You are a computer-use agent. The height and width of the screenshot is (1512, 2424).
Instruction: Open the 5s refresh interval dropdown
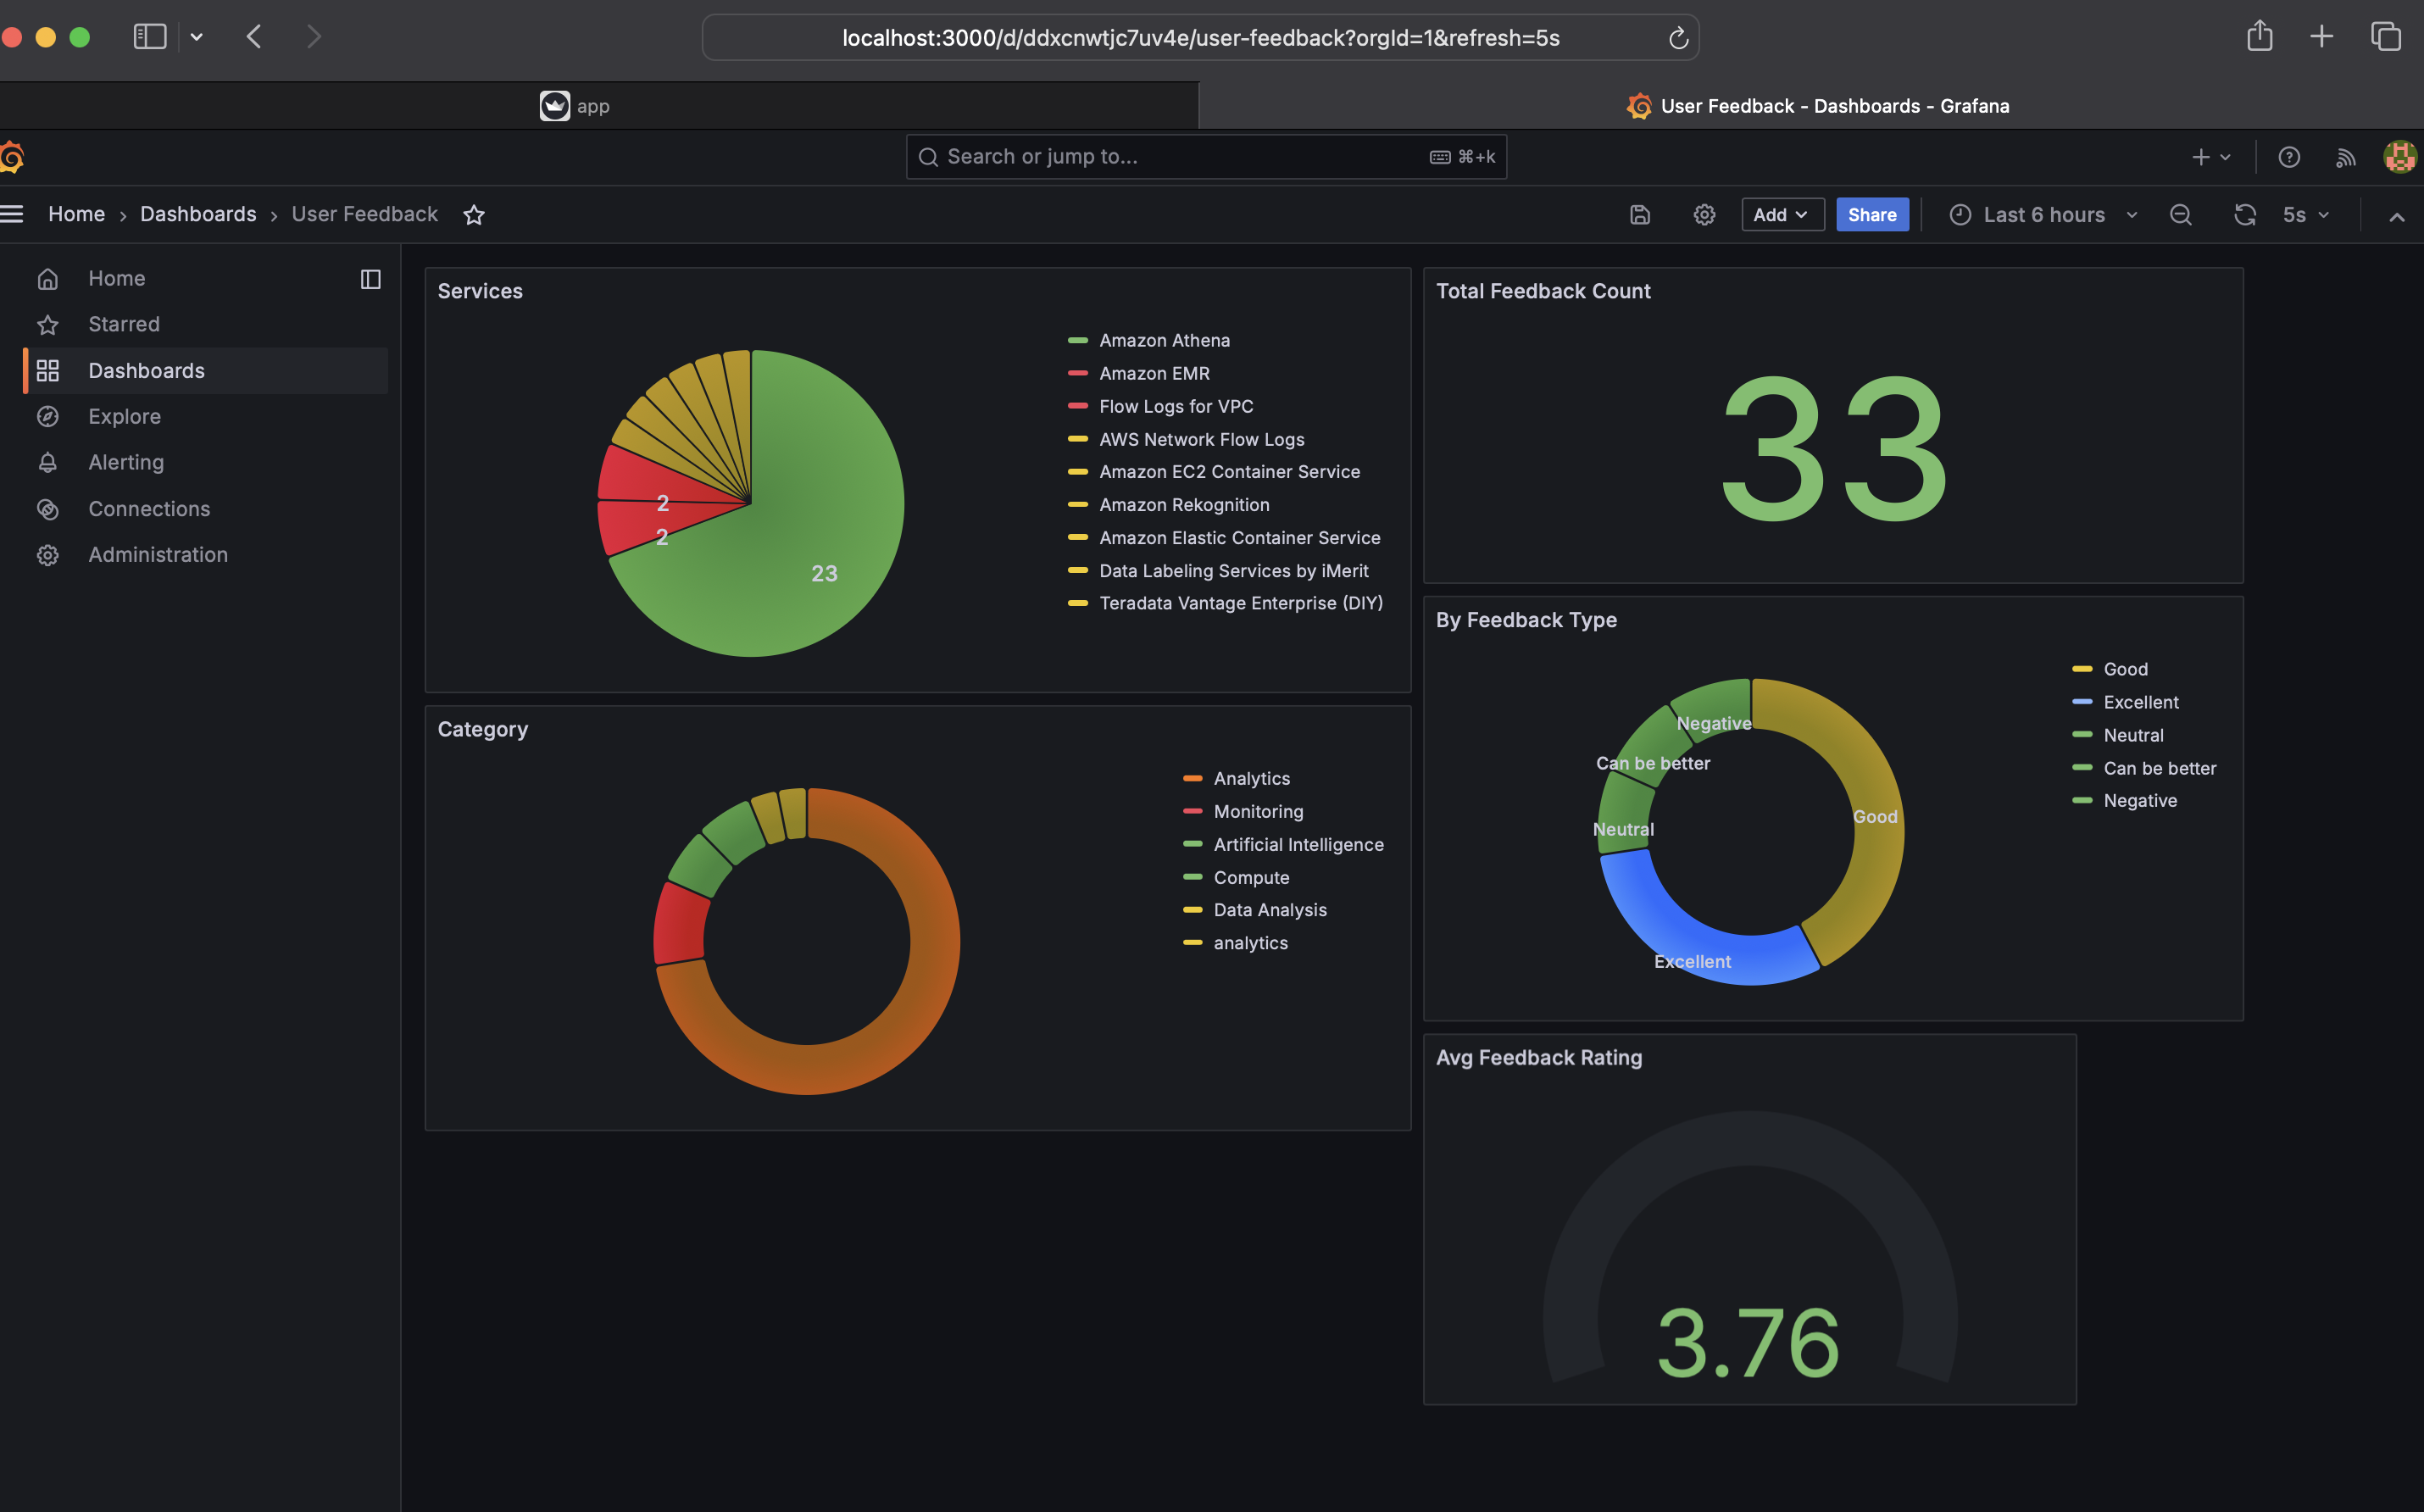tap(2305, 215)
